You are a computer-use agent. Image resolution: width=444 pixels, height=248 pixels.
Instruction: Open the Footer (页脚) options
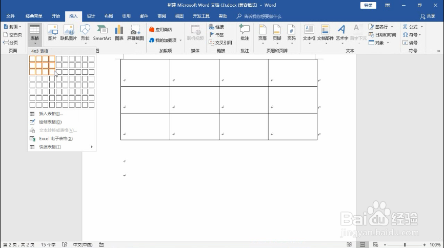277,34
